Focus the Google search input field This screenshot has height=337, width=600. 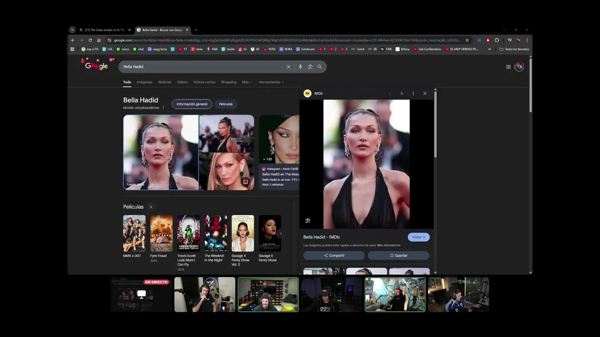pyautogui.click(x=202, y=67)
